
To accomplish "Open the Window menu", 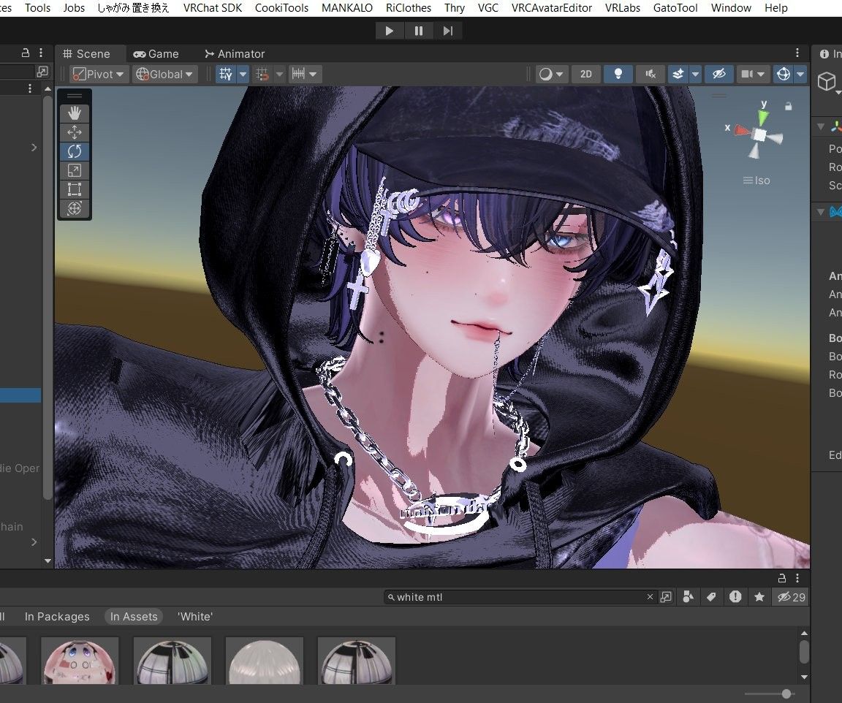I will 731,8.
